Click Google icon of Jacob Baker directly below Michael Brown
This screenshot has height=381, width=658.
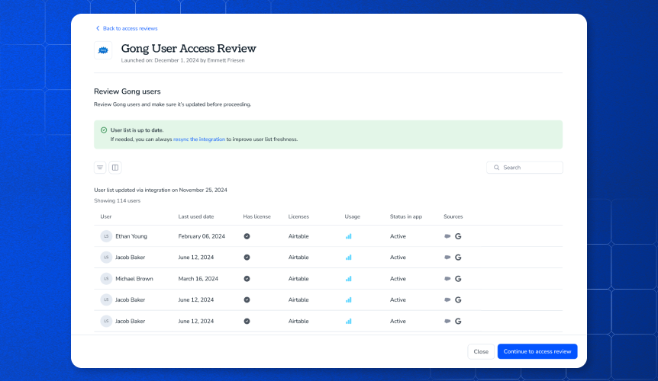click(x=458, y=299)
